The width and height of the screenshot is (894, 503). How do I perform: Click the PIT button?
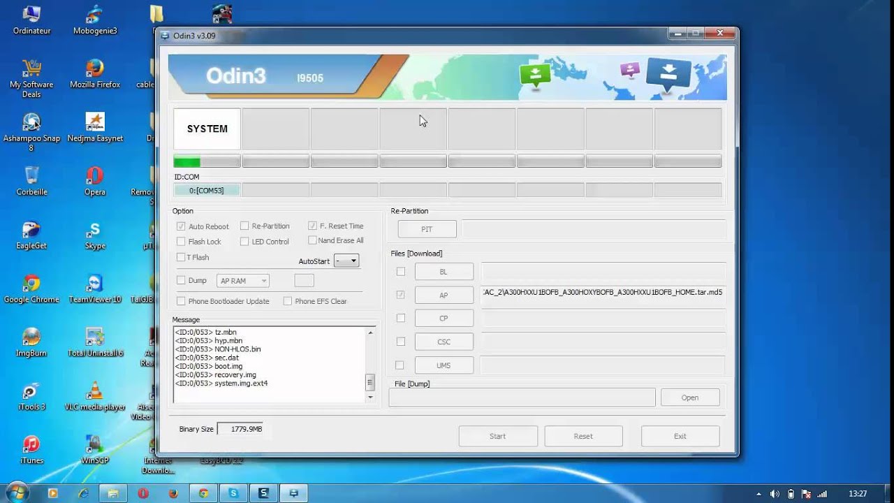[427, 229]
